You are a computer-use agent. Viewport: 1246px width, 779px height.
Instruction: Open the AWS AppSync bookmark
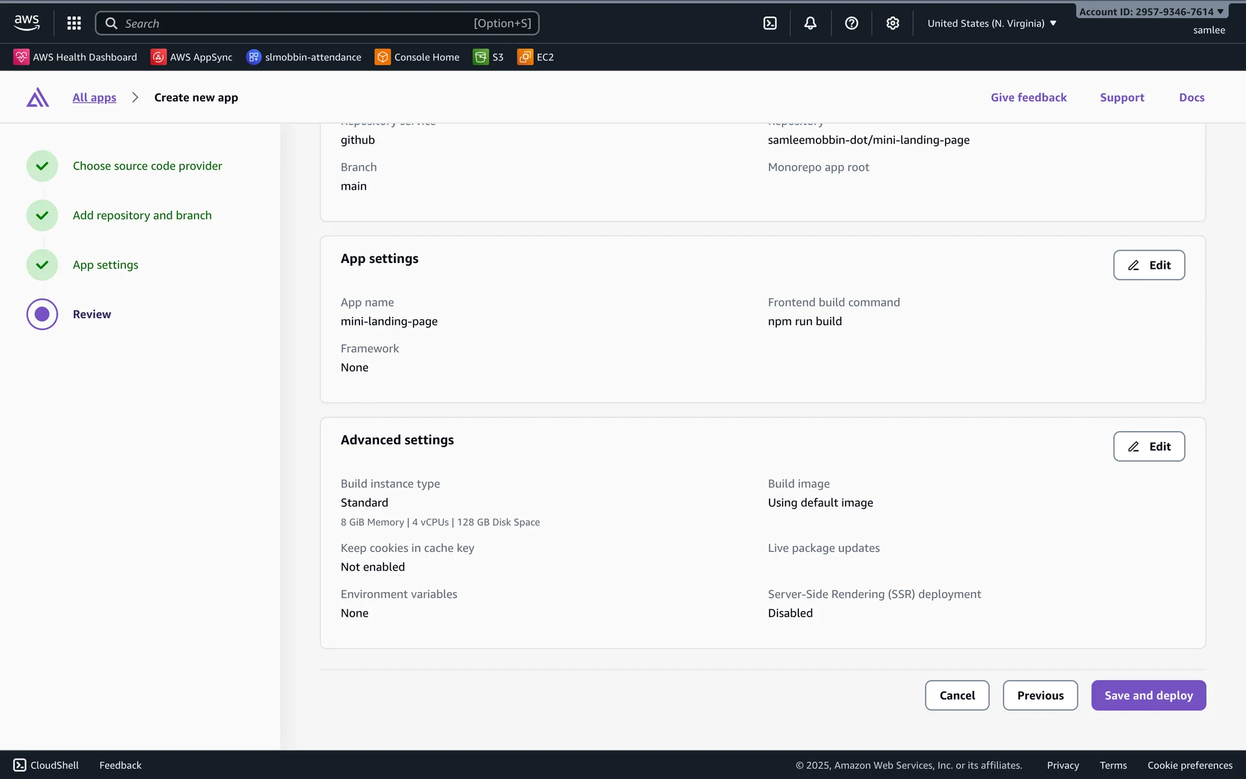click(x=192, y=57)
